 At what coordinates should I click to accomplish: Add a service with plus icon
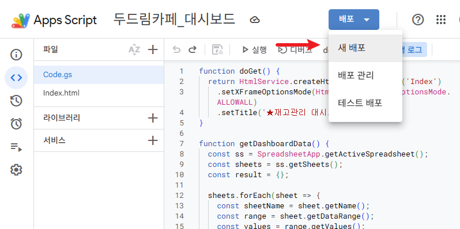153,140
